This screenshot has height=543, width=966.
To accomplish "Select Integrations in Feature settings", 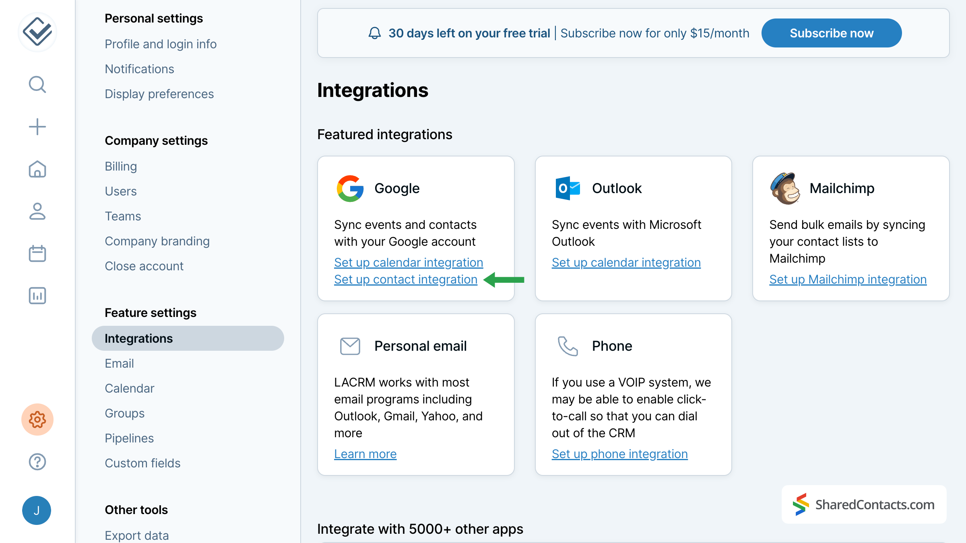I will click(x=188, y=338).
